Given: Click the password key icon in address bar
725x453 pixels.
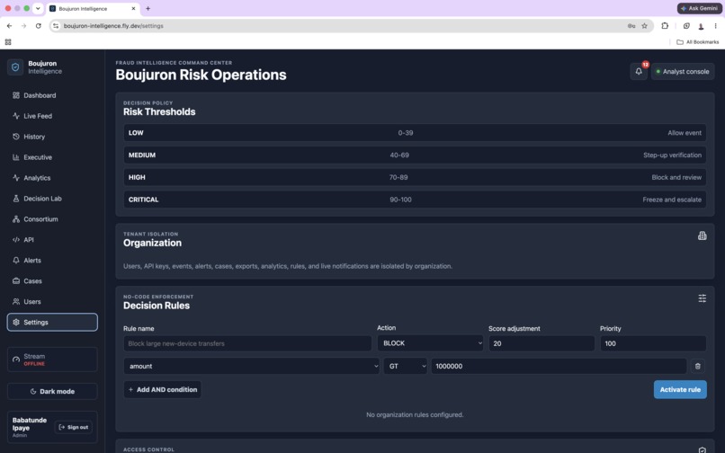Looking at the screenshot, I should [x=631, y=26].
